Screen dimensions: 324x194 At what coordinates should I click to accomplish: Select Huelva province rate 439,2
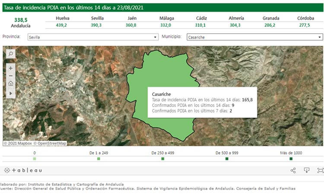[63, 25]
